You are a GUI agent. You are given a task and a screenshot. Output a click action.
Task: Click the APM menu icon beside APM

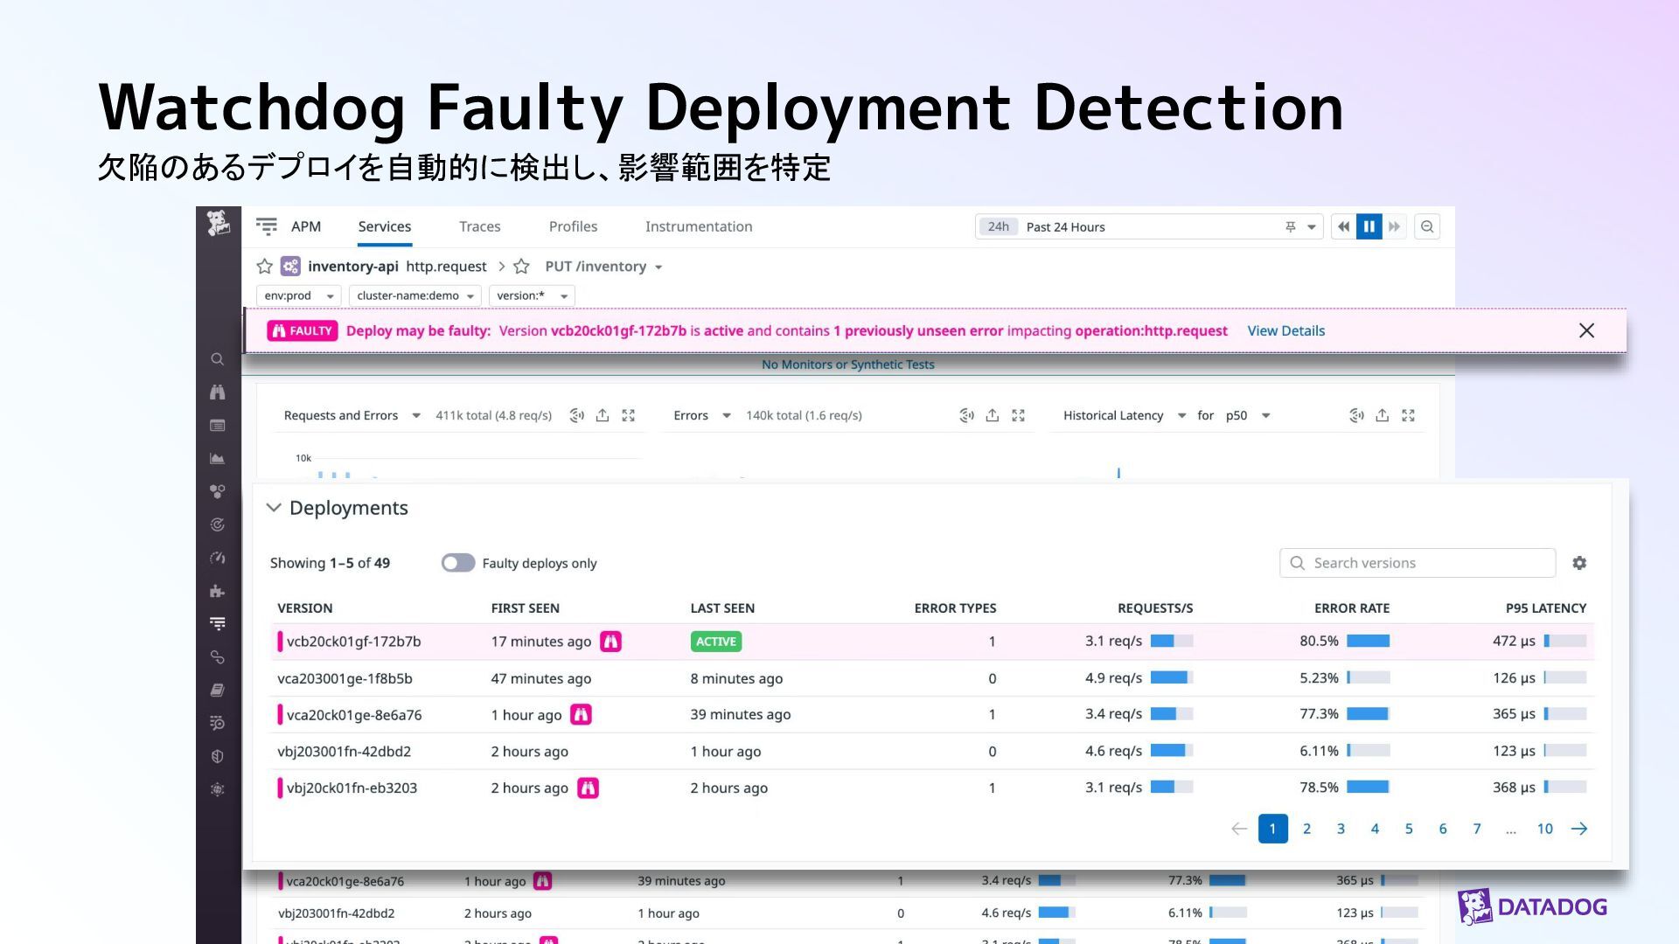(267, 226)
